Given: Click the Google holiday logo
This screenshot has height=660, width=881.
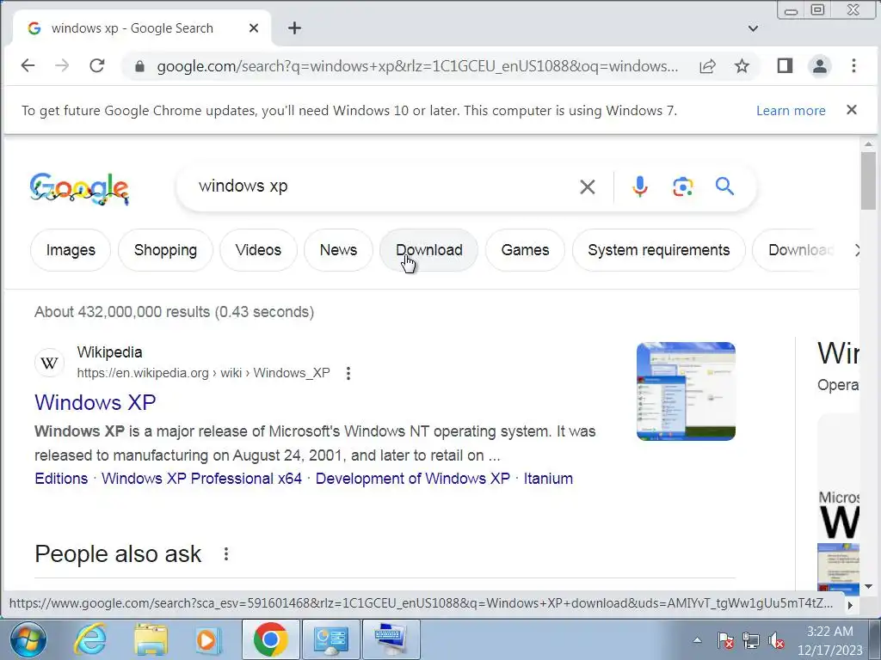Looking at the screenshot, I should [x=79, y=188].
